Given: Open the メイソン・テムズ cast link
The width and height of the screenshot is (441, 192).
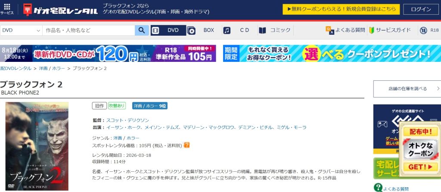Looking at the screenshot, I should click(162, 128).
